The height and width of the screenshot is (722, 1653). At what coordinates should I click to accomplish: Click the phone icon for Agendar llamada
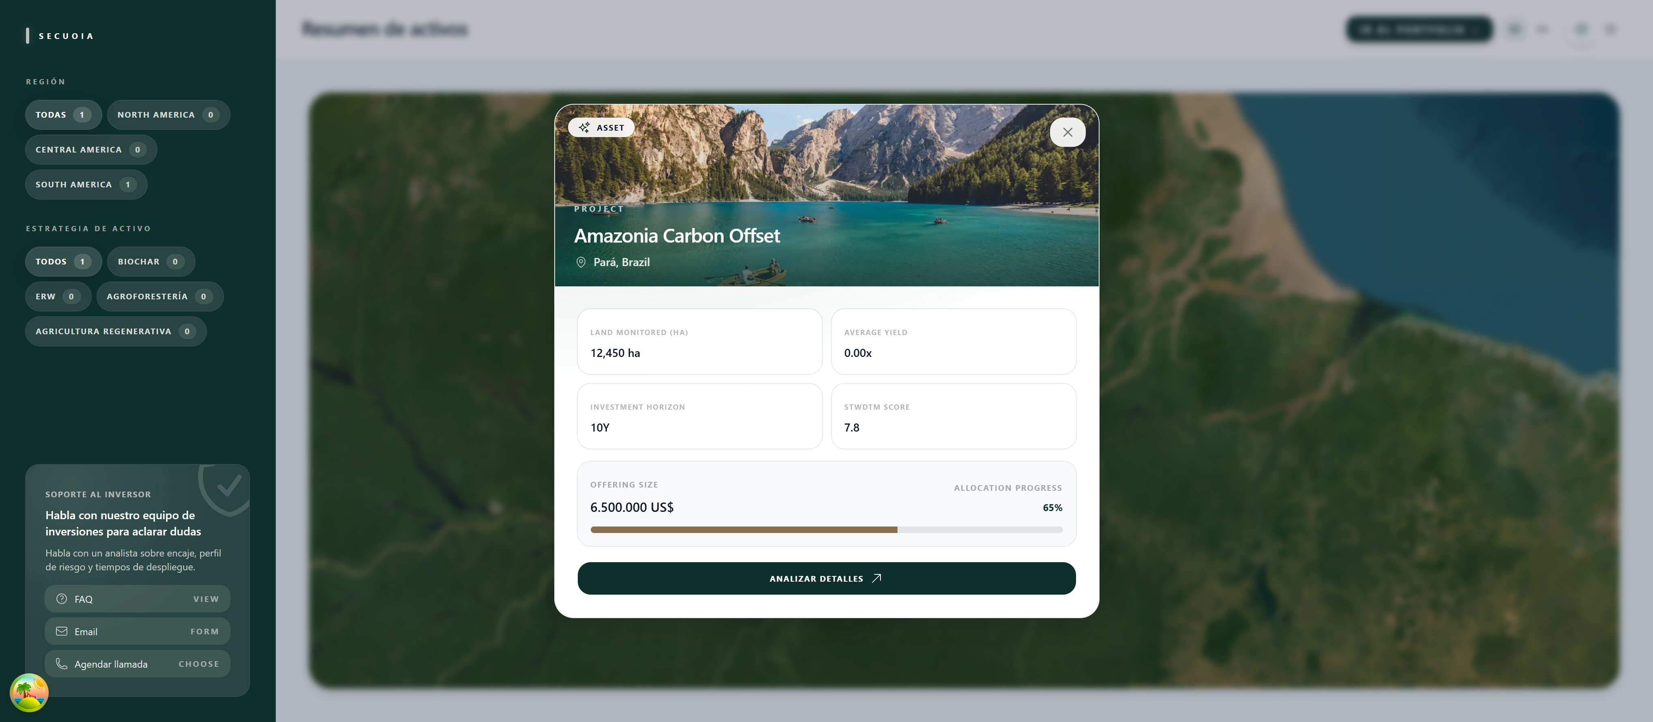(x=62, y=664)
